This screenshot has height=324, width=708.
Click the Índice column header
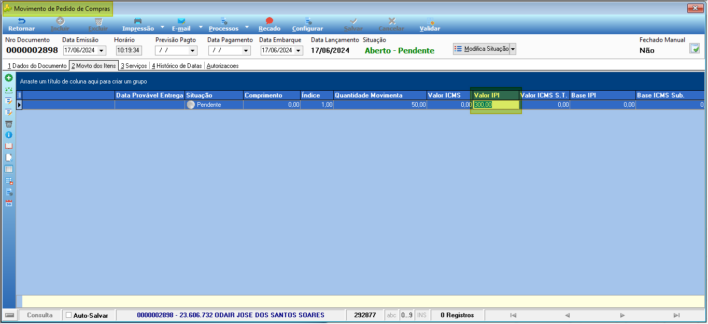tap(317, 95)
